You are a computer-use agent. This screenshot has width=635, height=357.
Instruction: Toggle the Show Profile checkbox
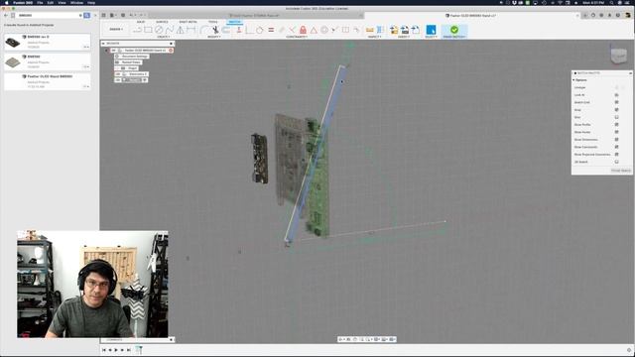pyautogui.click(x=616, y=125)
